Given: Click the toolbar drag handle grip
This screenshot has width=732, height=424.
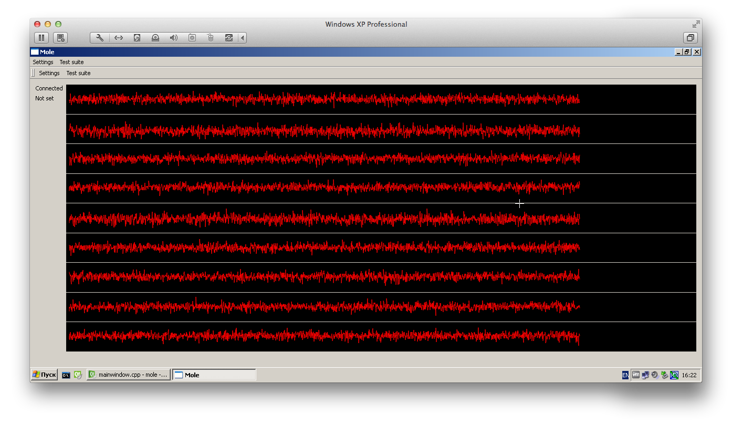Looking at the screenshot, I should (34, 73).
